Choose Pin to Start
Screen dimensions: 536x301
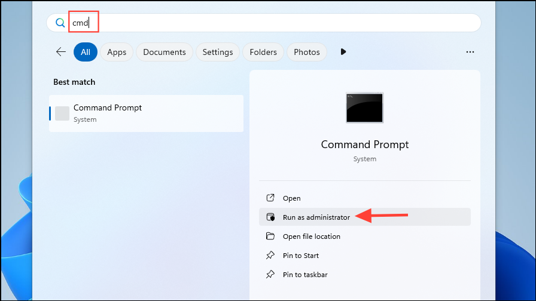(365, 255)
